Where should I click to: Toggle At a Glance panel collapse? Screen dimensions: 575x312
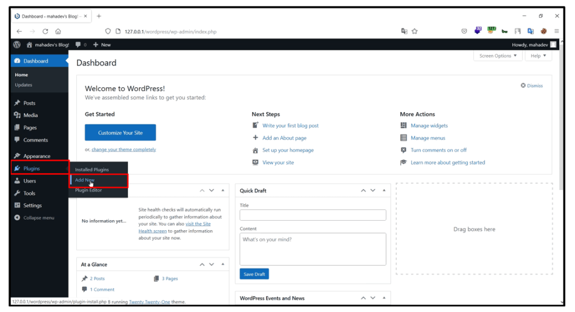point(222,264)
